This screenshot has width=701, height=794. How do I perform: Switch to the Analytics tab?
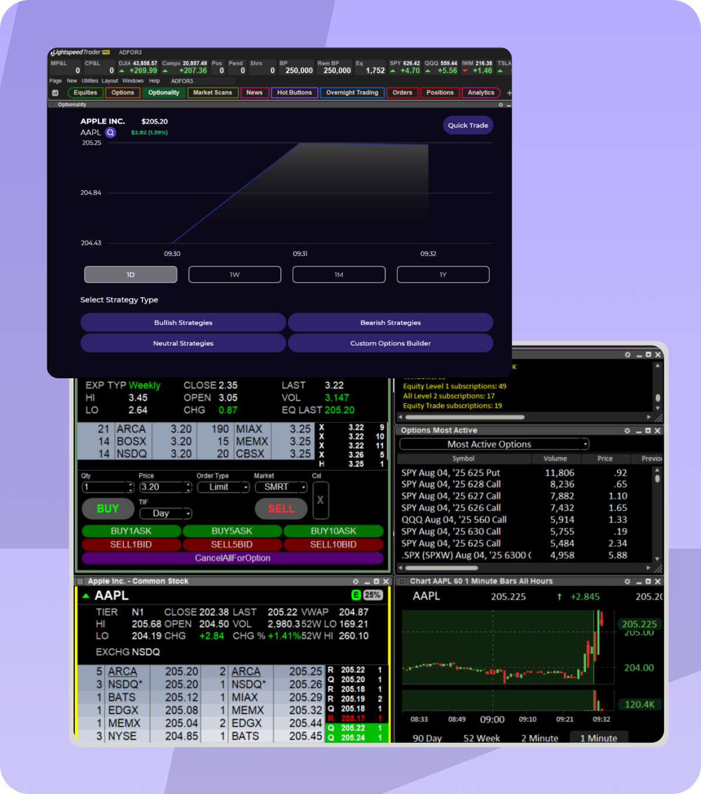[x=481, y=93]
